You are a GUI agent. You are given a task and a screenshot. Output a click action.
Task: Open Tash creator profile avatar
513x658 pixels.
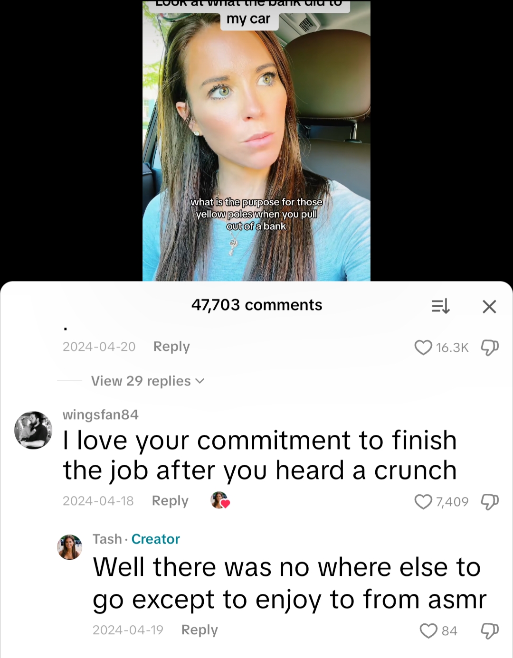click(x=70, y=547)
